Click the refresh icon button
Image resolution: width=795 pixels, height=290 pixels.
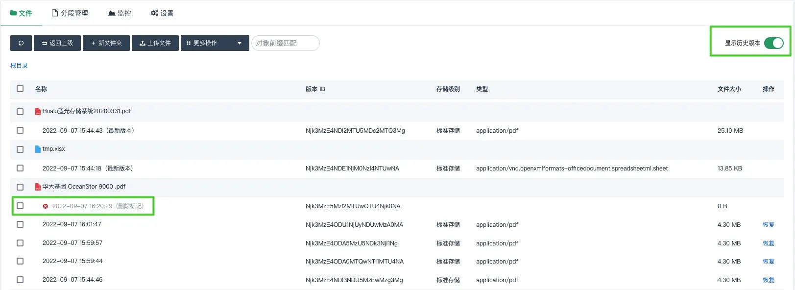21,43
